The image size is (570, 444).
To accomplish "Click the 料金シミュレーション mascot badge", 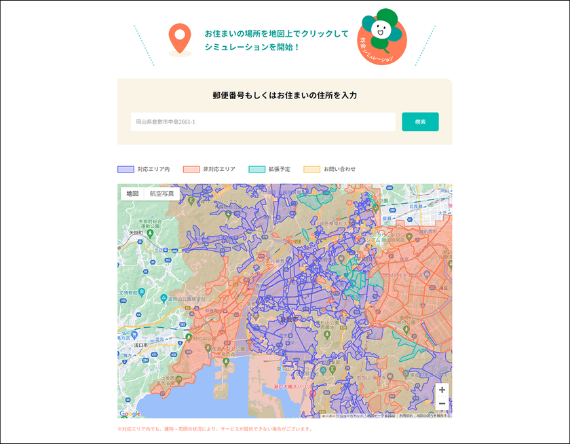I will tap(382, 37).
